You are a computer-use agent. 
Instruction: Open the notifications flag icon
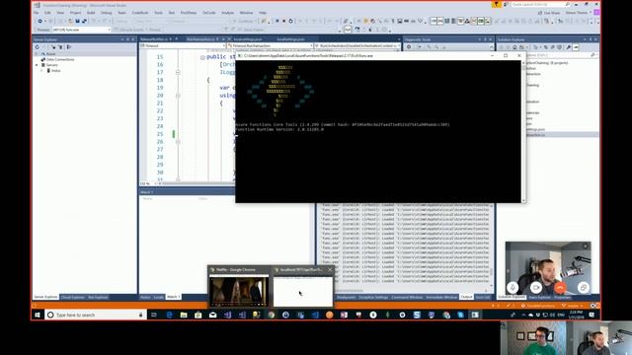tap(496, 4)
